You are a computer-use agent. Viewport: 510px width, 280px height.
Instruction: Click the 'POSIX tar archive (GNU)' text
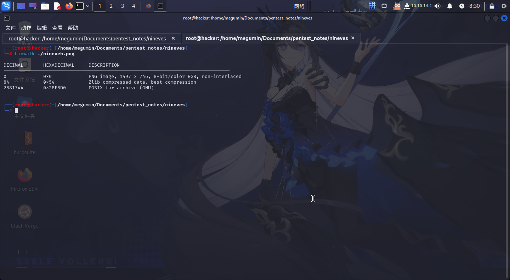121,88
